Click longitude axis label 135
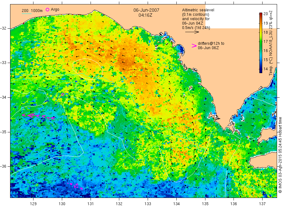This screenshot has width=284, height=208. [x=205, y=204]
